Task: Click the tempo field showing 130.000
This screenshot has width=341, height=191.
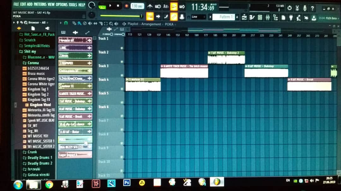Action: click(x=137, y=6)
